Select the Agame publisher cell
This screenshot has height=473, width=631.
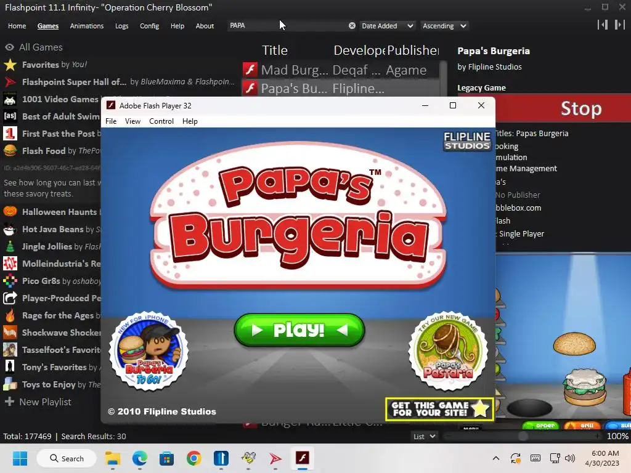(x=406, y=70)
